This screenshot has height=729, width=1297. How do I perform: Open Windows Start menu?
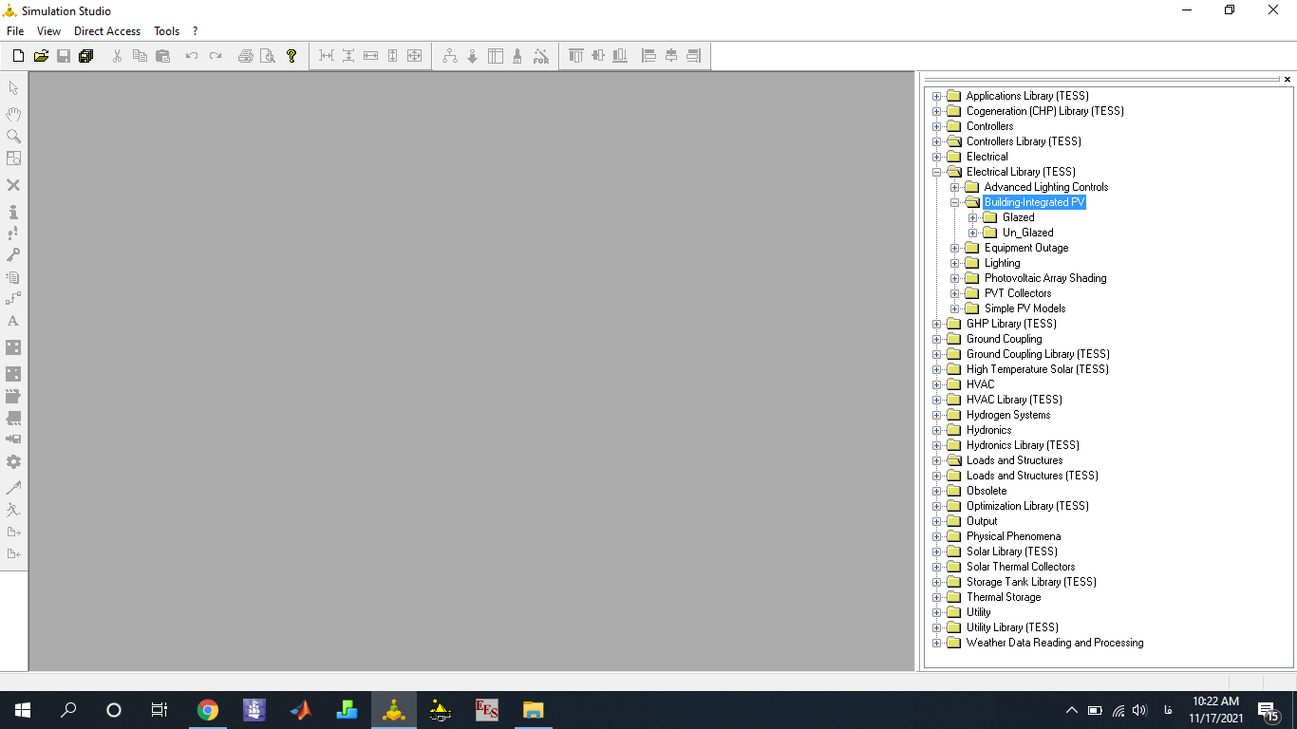(23, 710)
